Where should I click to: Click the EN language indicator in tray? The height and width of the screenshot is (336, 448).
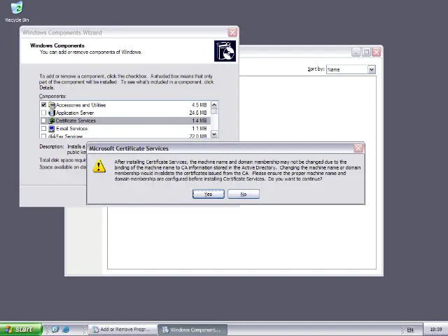410,330
